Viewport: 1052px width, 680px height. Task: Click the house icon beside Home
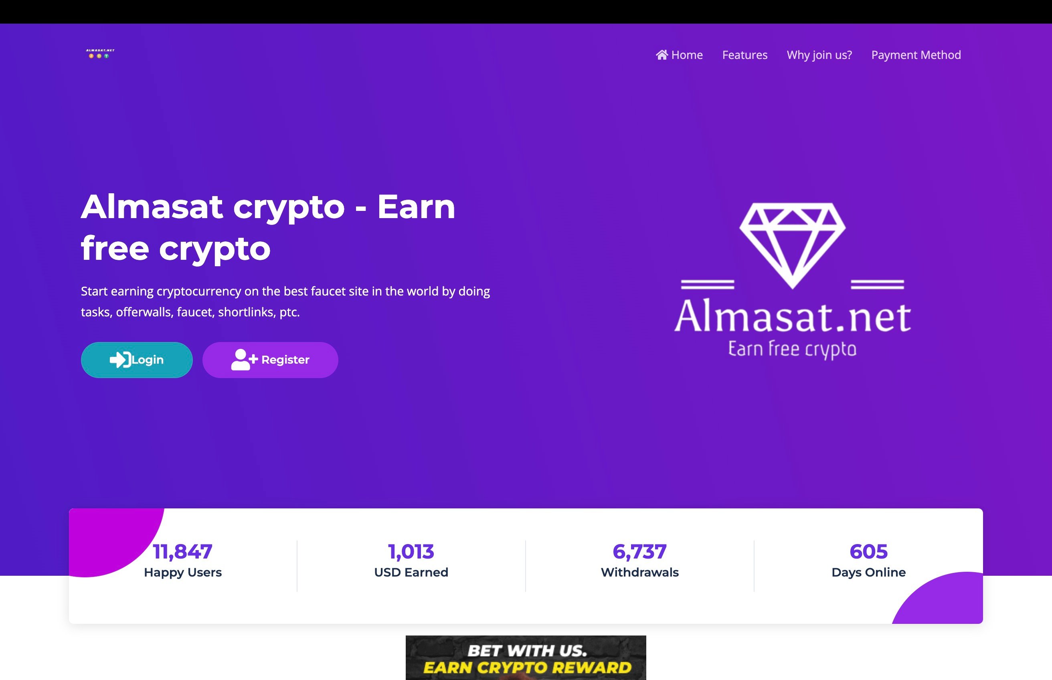[661, 55]
